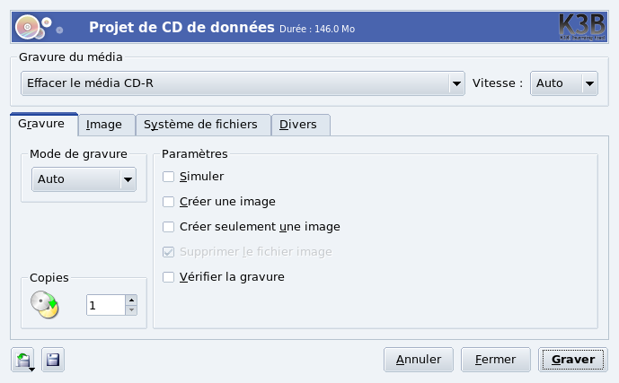This screenshot has height=383, width=619.
Task: Switch to the Image tab
Action: click(104, 125)
